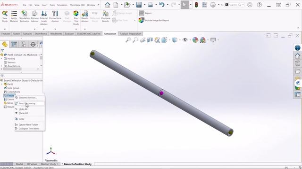
Task: Open Connections Advisor in ribbon
Action: (x=55, y=16)
